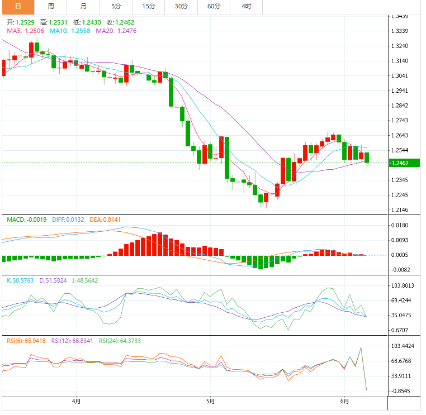This screenshot has width=426, height=415.
Task: Click the -0.0082 MACD axis tick
Action: click(401, 270)
